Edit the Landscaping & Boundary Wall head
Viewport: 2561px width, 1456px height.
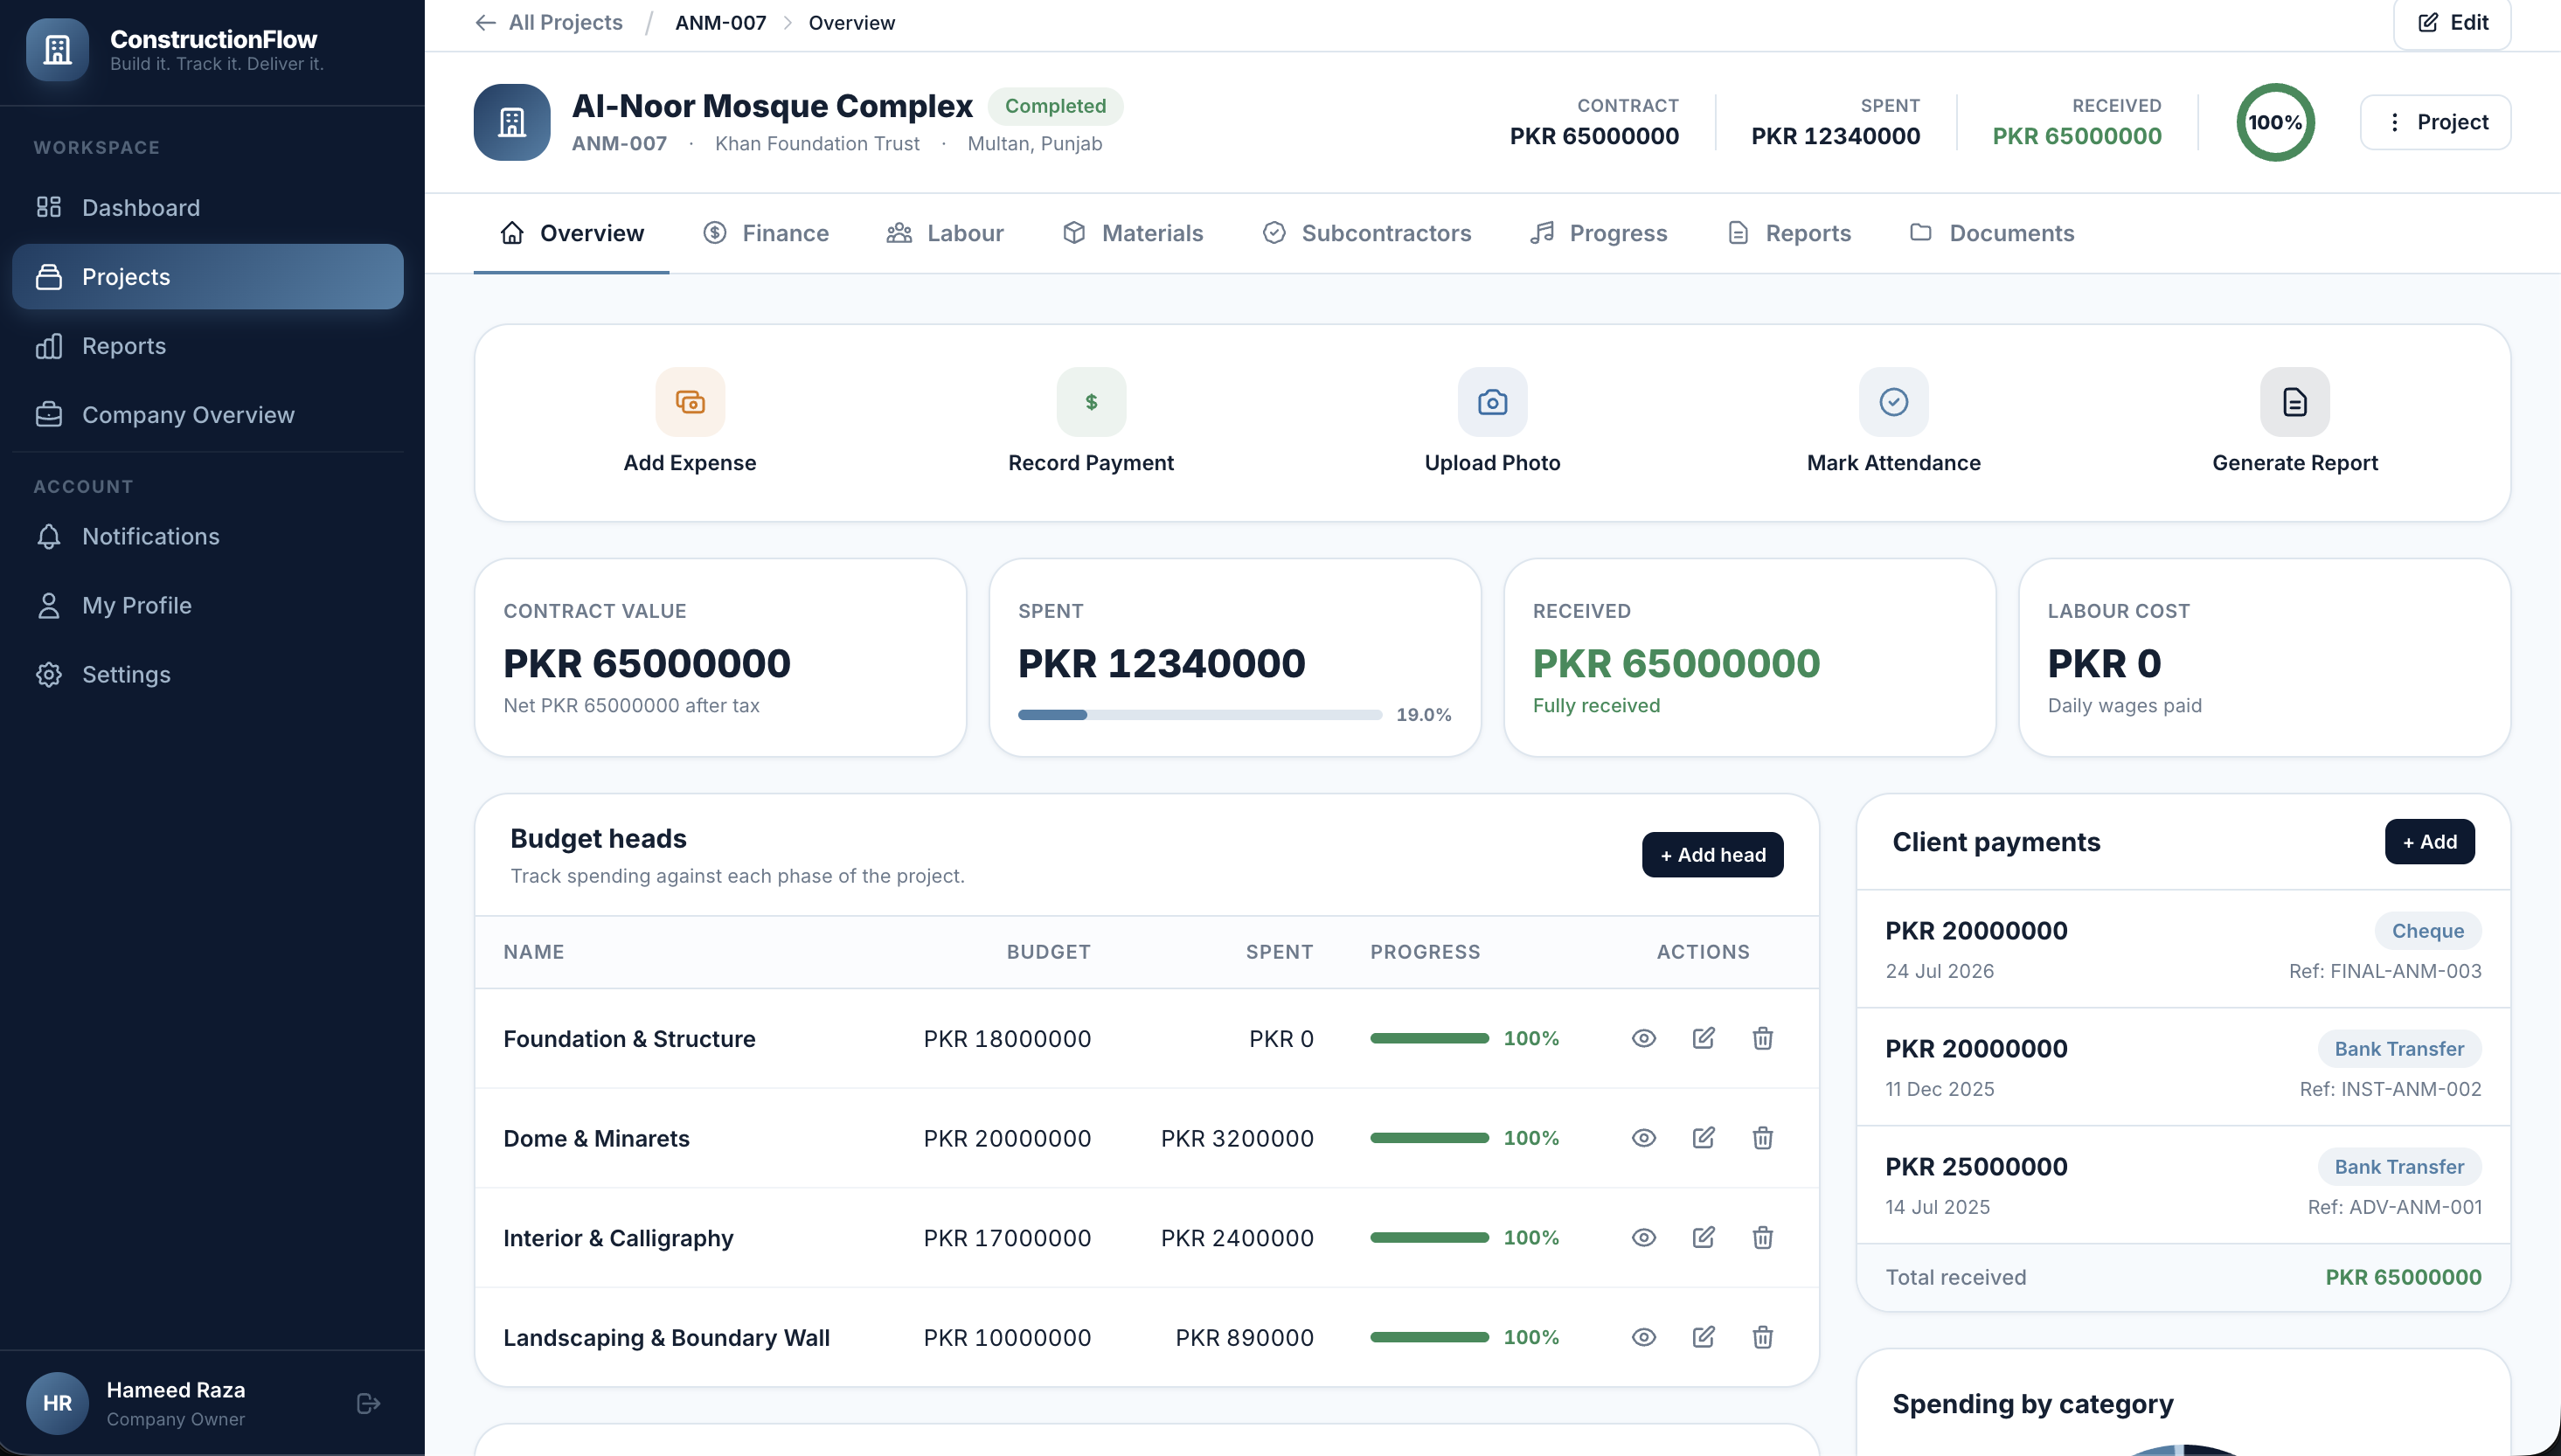pyautogui.click(x=1703, y=1337)
